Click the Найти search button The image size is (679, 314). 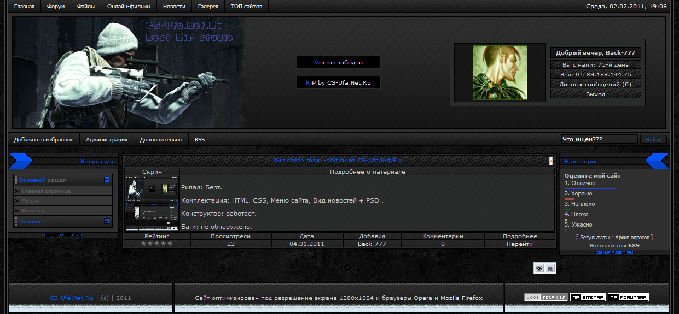coord(653,140)
